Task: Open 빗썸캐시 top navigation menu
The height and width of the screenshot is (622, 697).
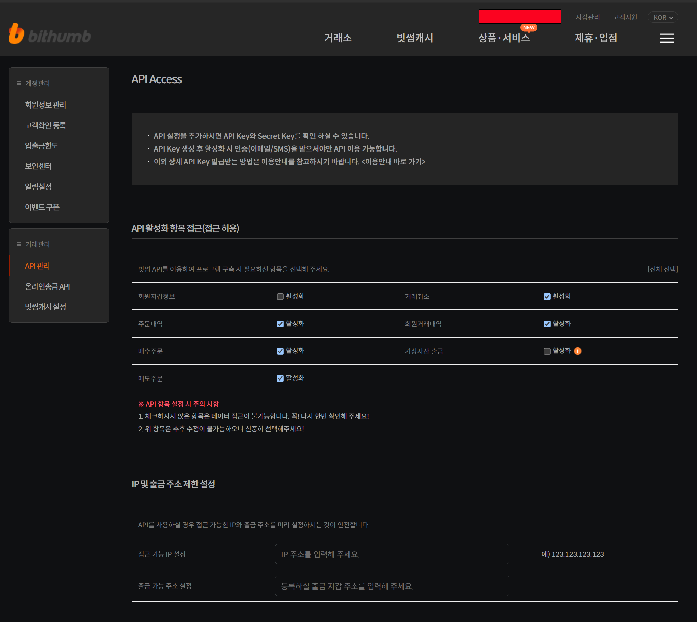Action: (414, 38)
